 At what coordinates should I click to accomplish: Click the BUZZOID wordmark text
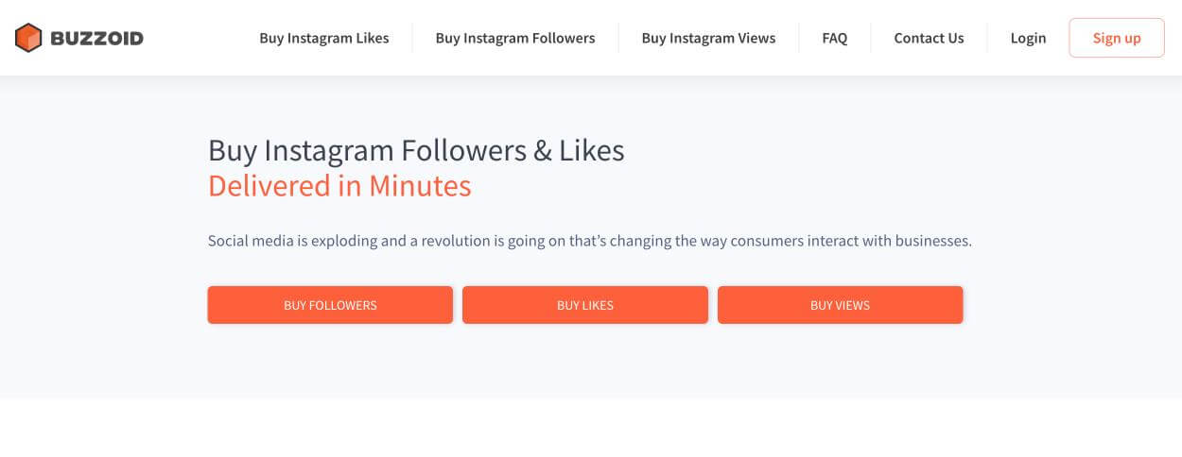pos(96,39)
